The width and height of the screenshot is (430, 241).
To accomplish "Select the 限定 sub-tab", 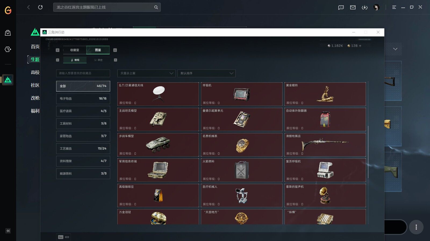I will (x=98, y=60).
